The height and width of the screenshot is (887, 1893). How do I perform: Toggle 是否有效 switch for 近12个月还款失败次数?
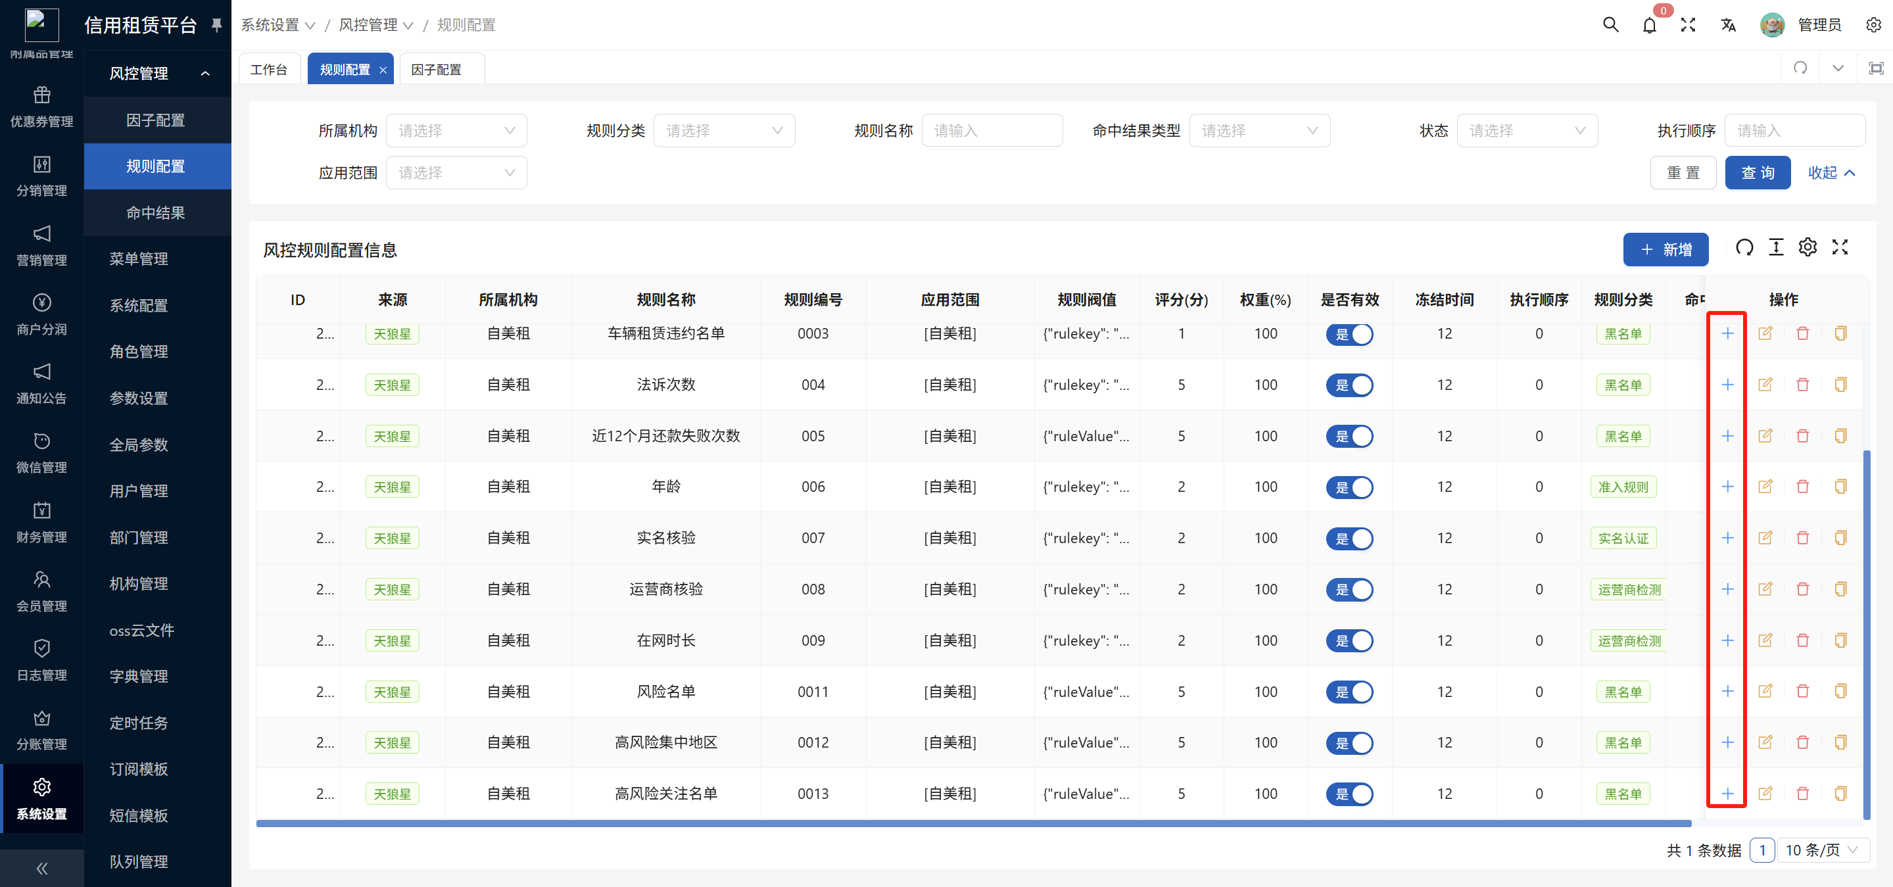[x=1349, y=437]
